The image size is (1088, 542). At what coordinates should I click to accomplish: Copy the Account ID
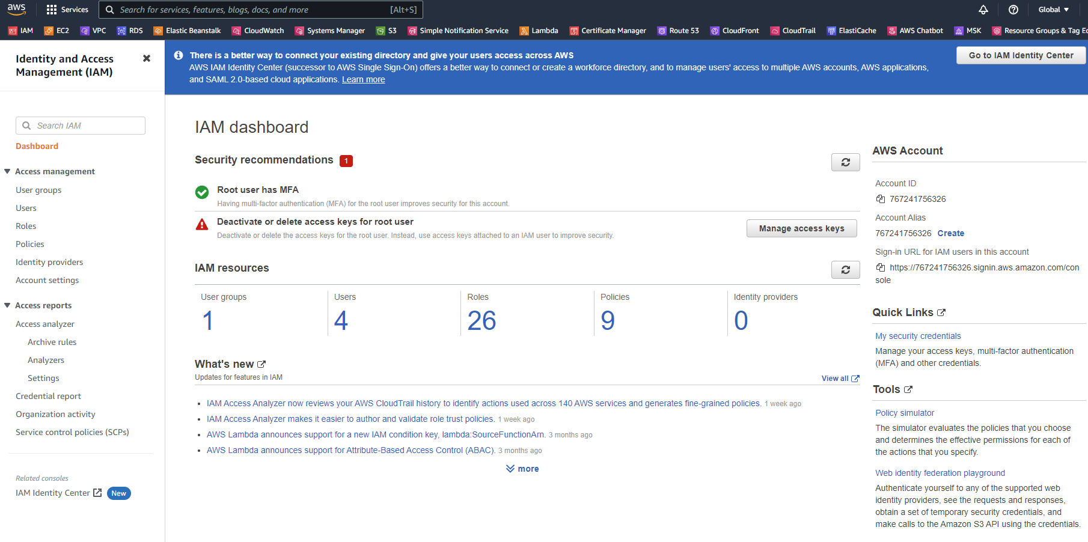(x=880, y=199)
